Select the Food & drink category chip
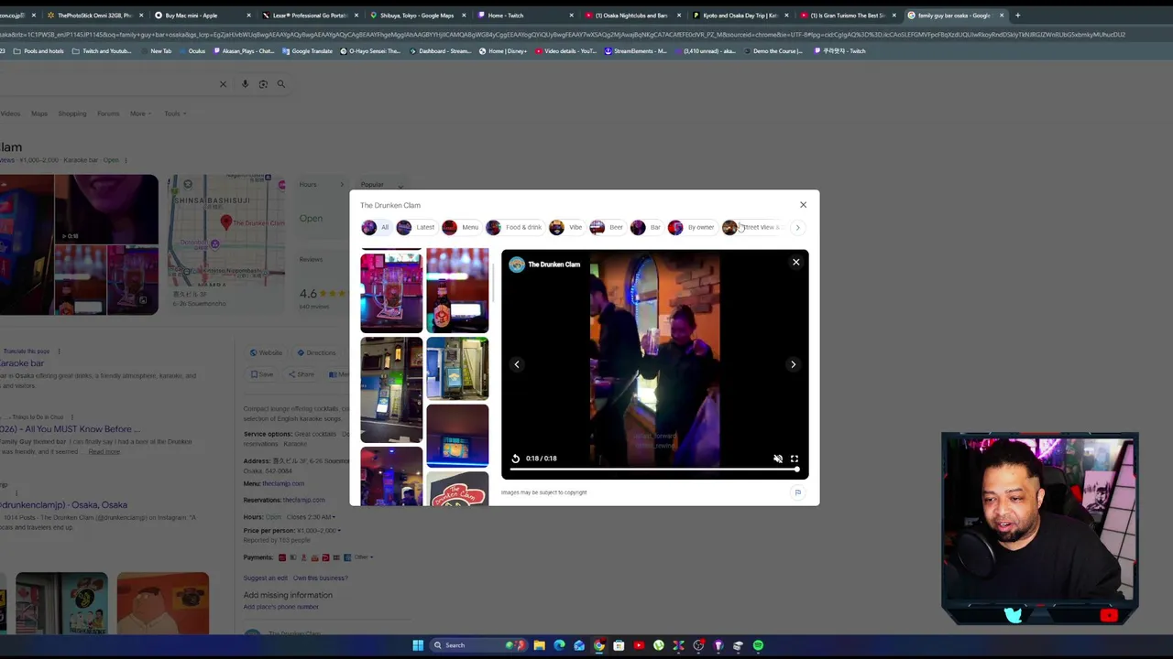 click(x=514, y=227)
